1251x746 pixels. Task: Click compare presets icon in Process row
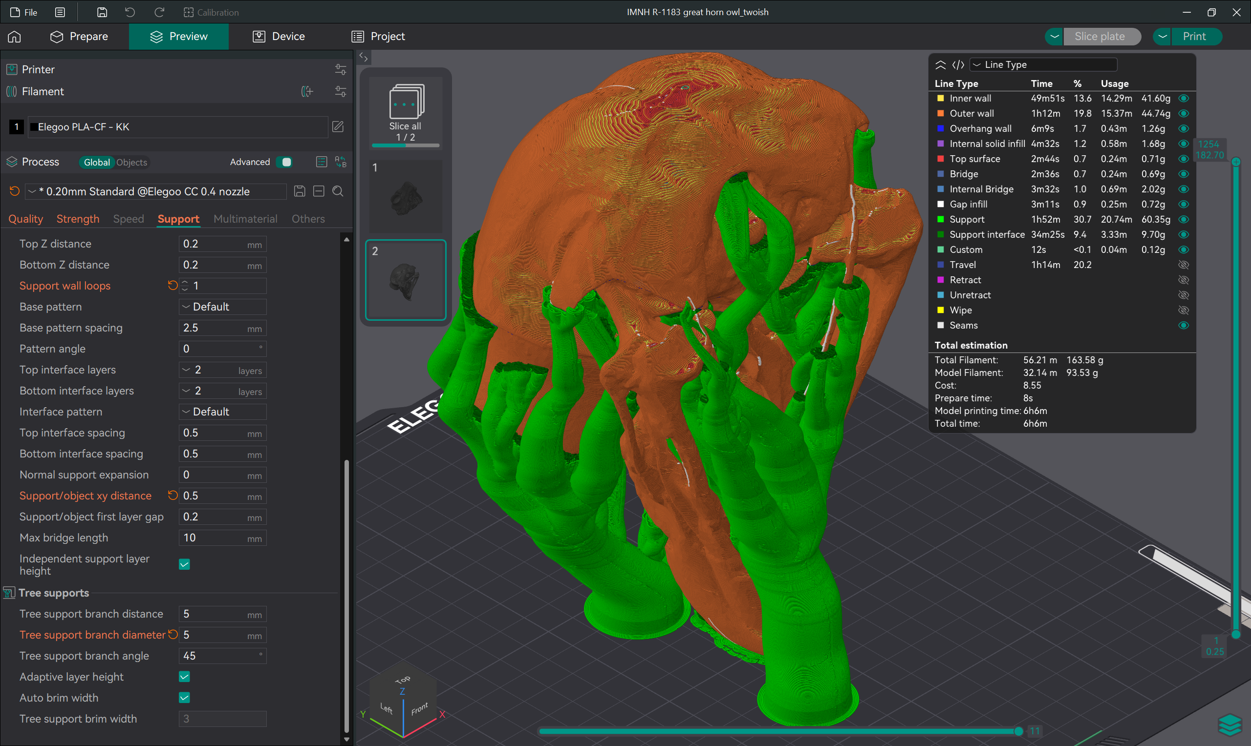[x=341, y=162]
